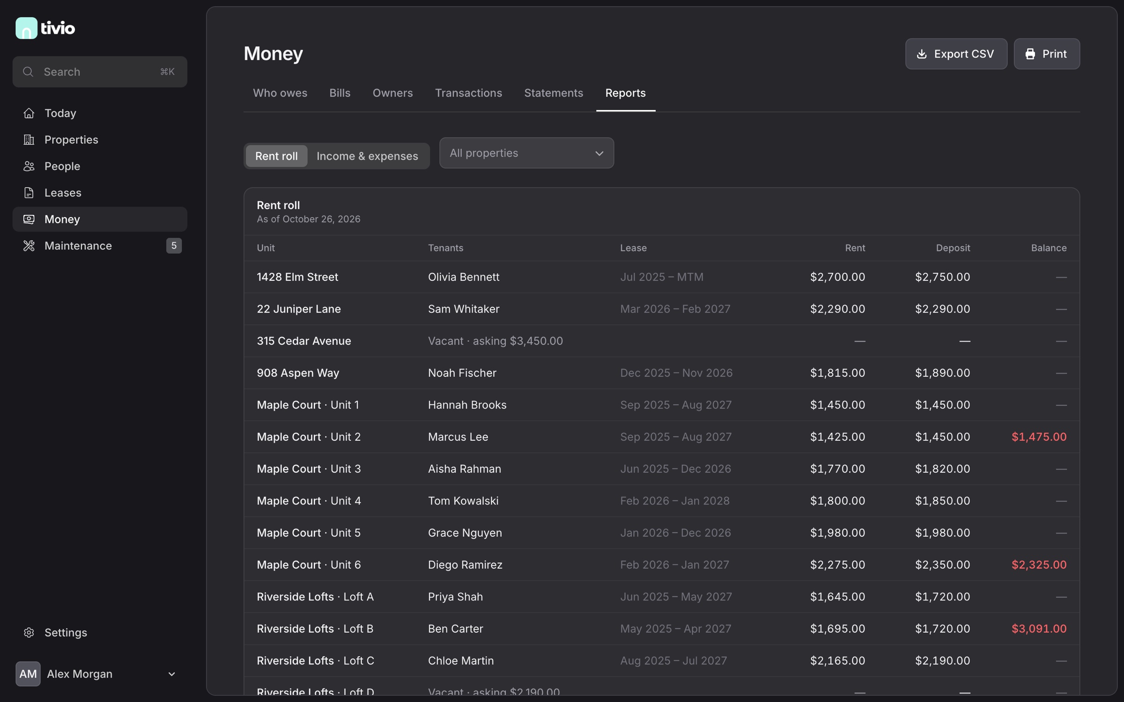Switch to the Statements tab
This screenshot has width=1124, height=702.
(x=554, y=93)
